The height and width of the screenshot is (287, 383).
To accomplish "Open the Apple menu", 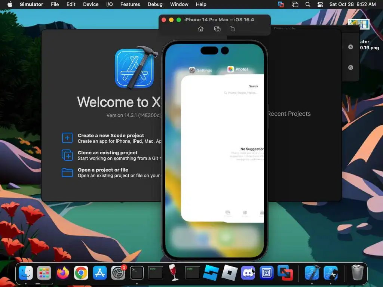I will pos(10,4).
